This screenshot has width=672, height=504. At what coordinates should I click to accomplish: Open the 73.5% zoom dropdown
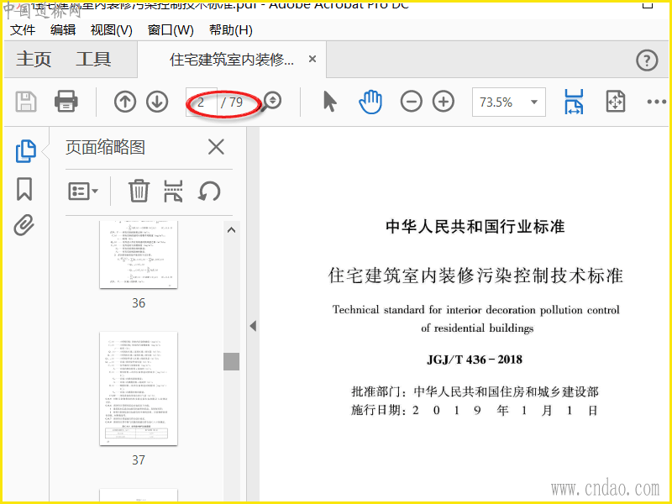509,102
